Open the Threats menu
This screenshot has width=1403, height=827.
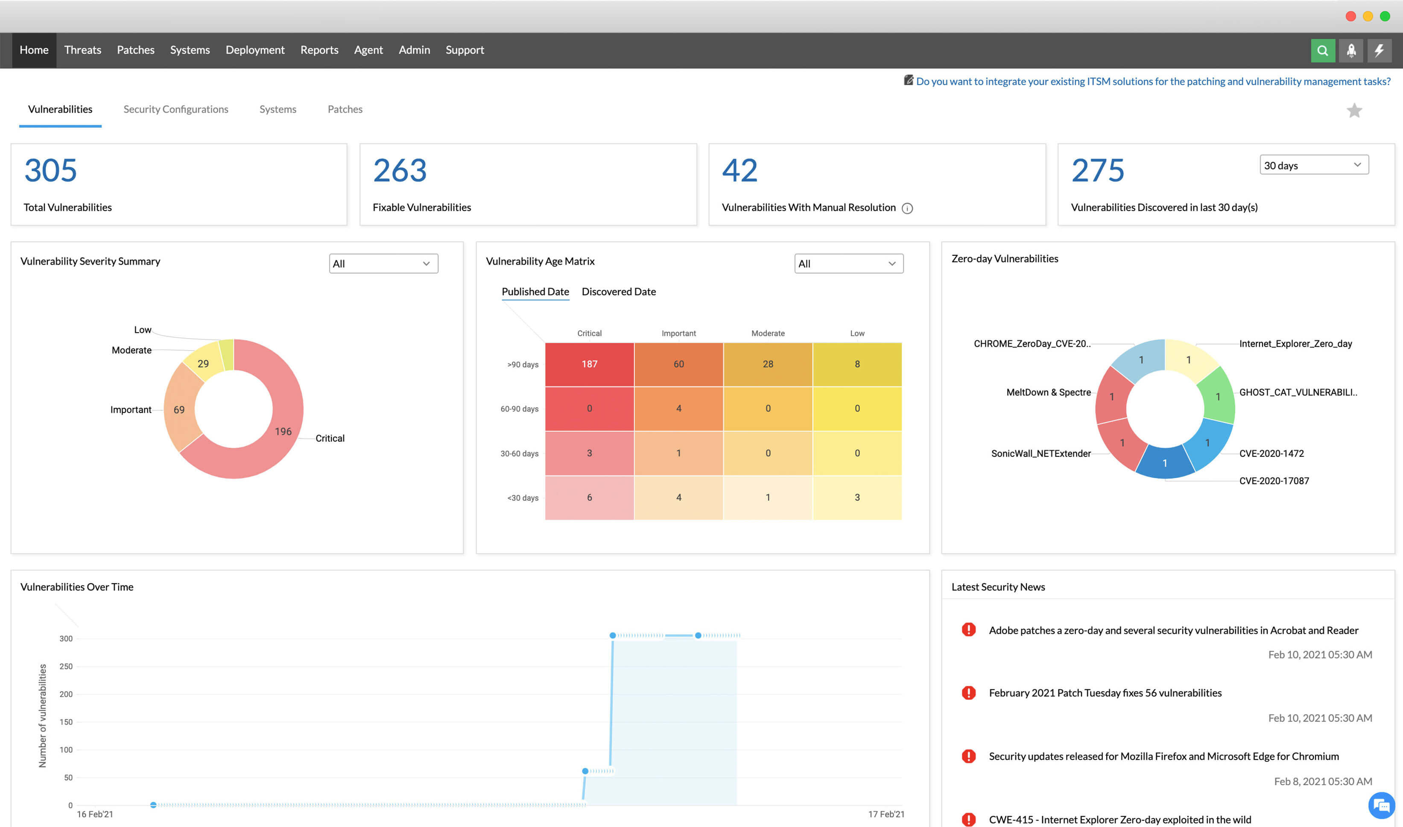tap(82, 50)
